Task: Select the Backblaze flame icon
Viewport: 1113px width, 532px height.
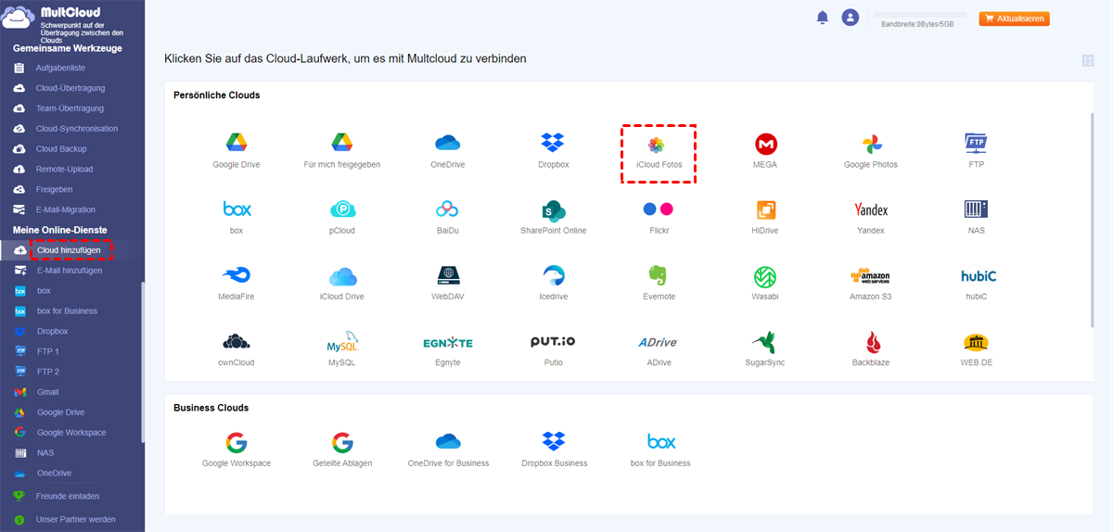Action: [x=871, y=342]
